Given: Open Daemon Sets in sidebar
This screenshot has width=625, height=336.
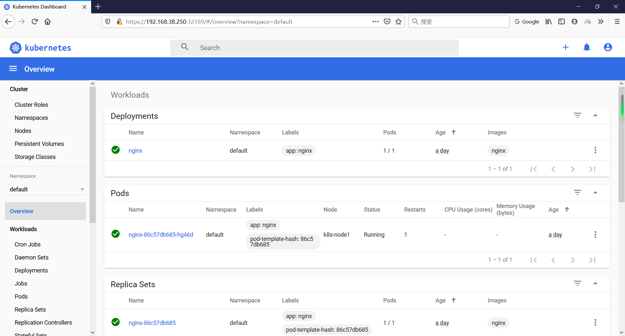Looking at the screenshot, I should (31, 257).
